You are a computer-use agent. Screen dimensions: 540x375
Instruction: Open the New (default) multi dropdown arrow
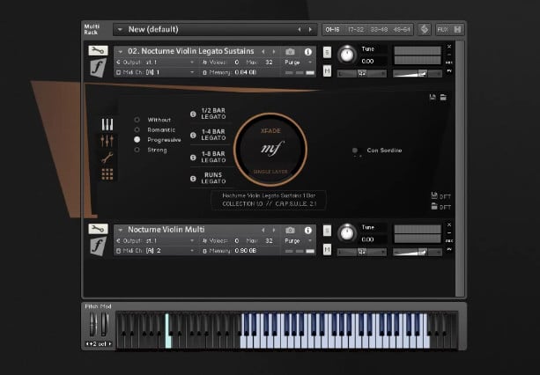click(x=120, y=30)
